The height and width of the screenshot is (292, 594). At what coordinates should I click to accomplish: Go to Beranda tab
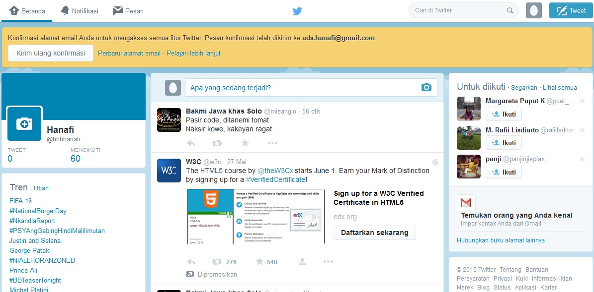coord(27,11)
